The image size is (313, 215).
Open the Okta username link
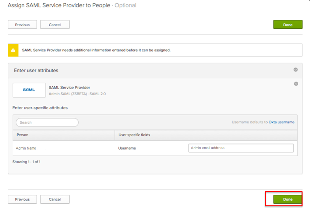coord(282,122)
